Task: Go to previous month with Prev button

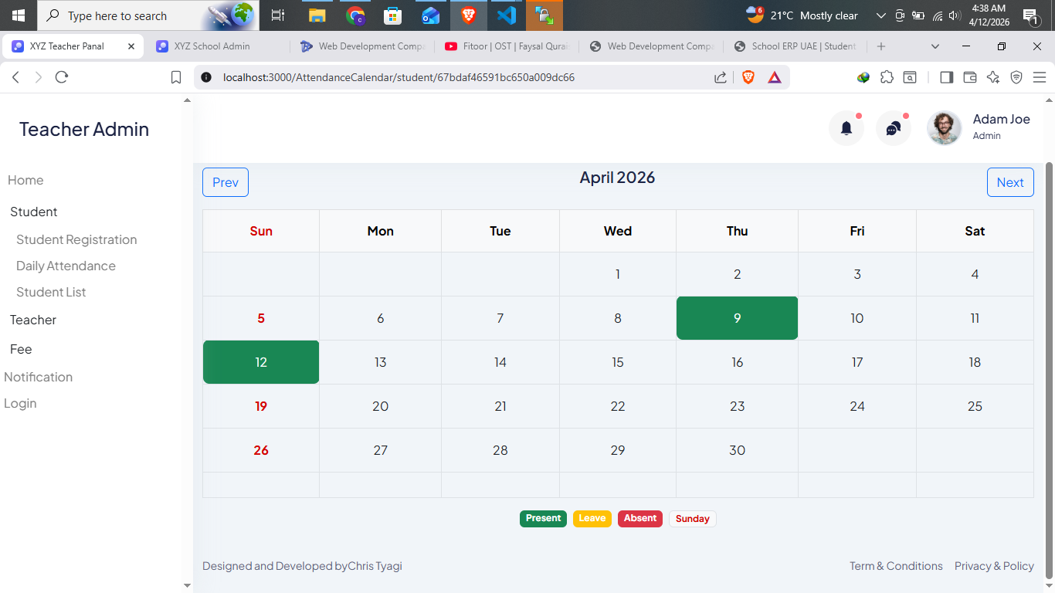Action: click(226, 182)
